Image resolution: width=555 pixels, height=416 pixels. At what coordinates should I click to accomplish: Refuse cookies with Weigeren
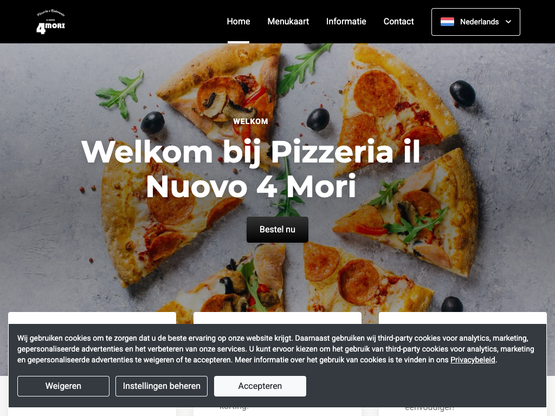[x=63, y=386]
